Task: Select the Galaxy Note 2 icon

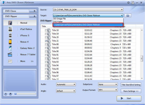Action: click(x=10, y=48)
